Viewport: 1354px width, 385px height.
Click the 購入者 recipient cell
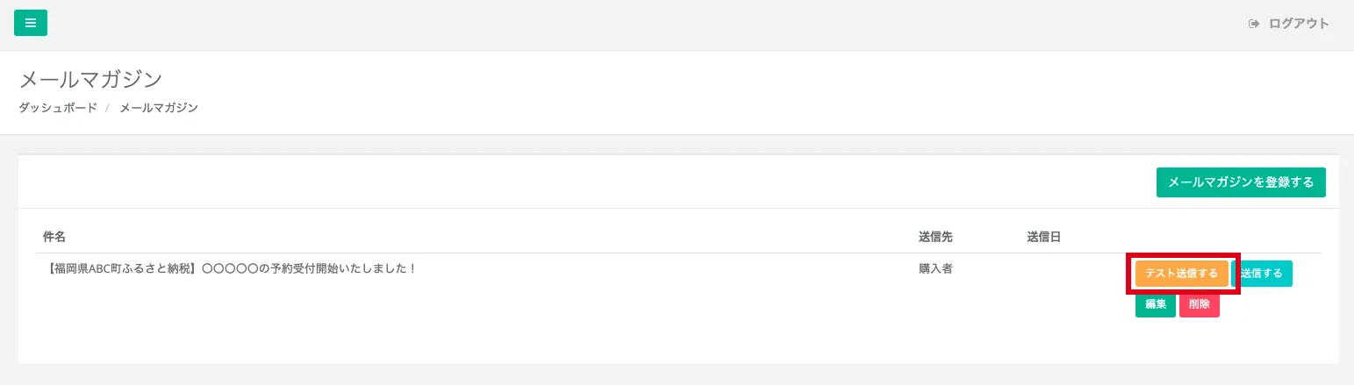[x=935, y=268]
